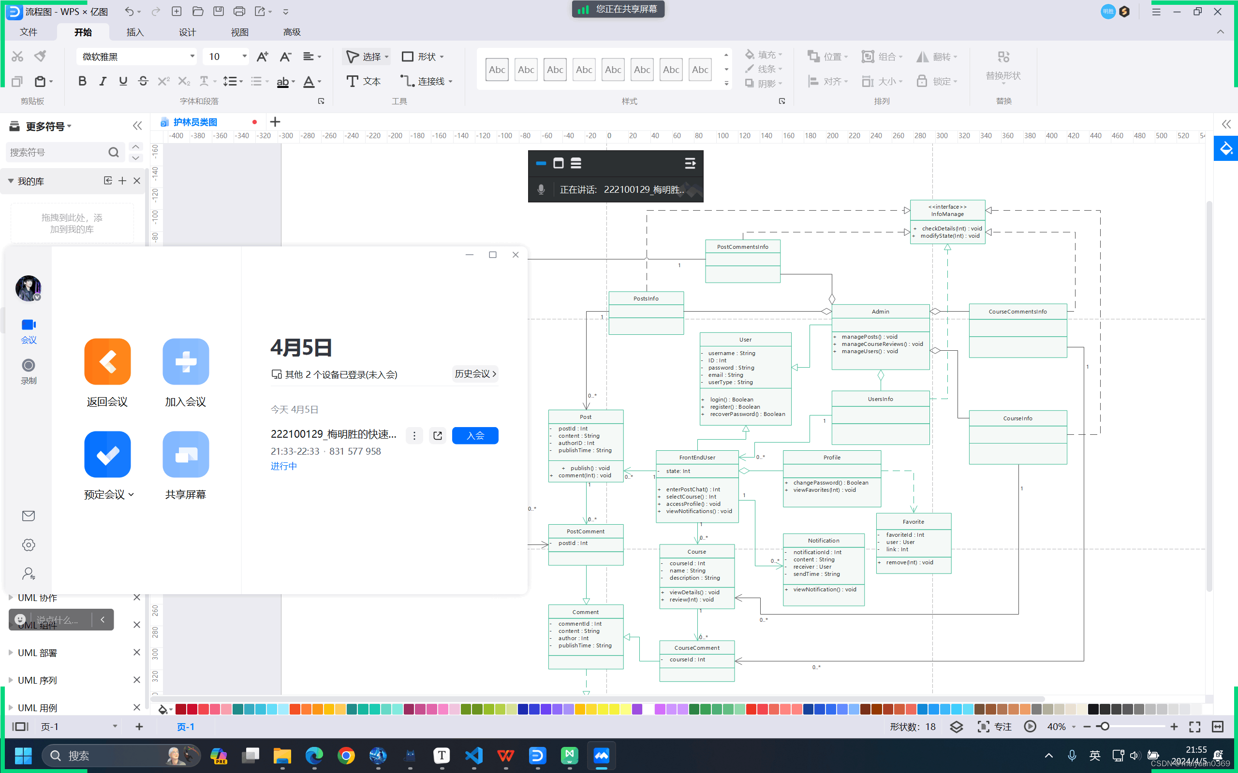Click the blue 入会 join button
The height and width of the screenshot is (773, 1238).
[x=475, y=436]
